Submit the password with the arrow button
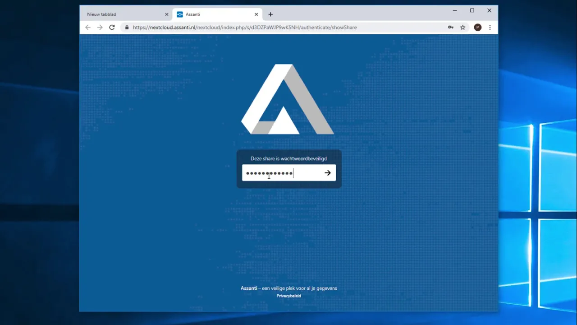Image resolution: width=577 pixels, height=325 pixels. pyautogui.click(x=328, y=173)
